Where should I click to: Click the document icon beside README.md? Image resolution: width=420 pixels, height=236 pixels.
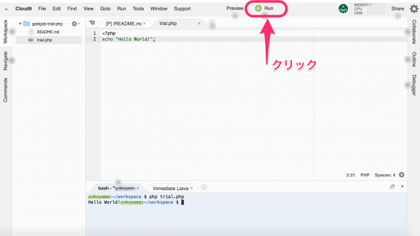[x=31, y=32]
